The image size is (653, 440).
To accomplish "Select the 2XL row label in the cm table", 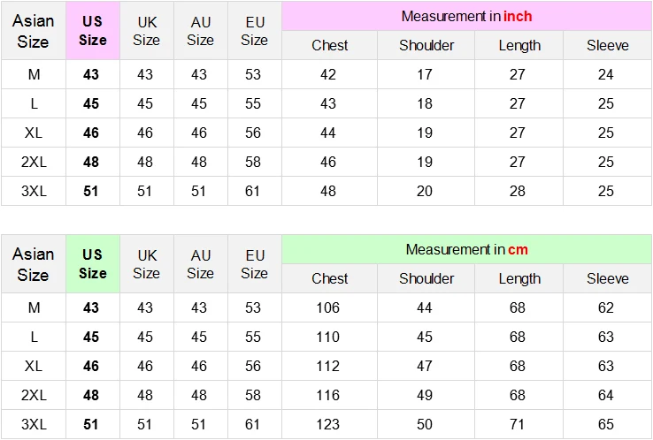I will point(34,395).
